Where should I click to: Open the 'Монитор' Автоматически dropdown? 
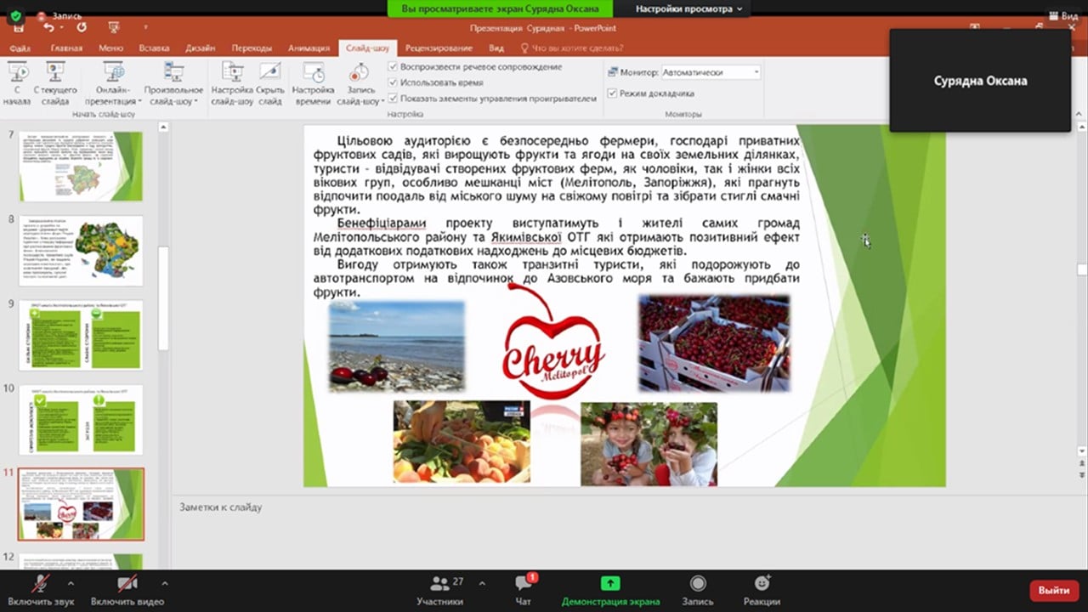pyautogui.click(x=711, y=73)
